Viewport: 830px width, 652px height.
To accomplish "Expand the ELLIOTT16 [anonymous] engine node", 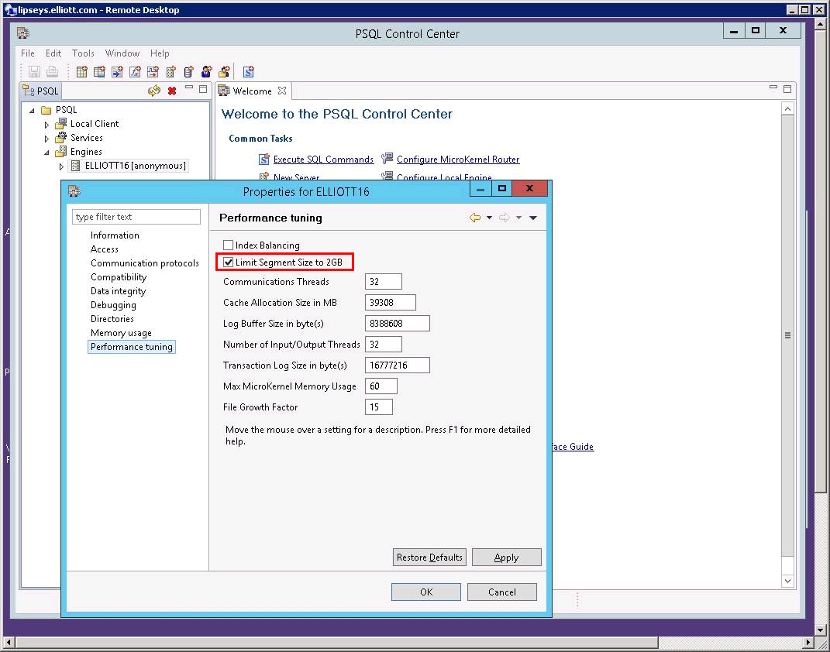I will tap(61, 166).
